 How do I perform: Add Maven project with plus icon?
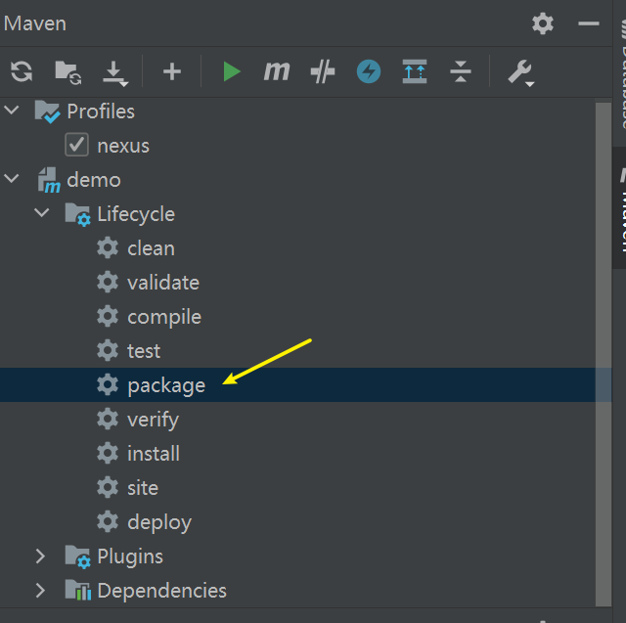(172, 71)
